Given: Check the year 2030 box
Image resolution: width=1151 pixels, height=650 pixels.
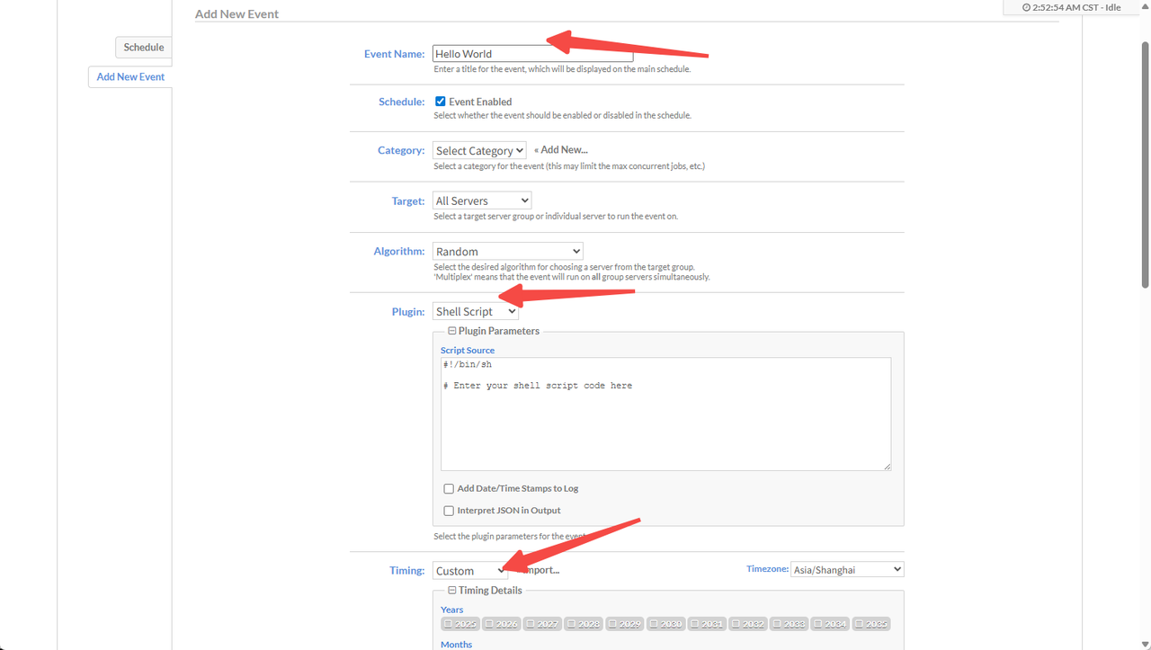Looking at the screenshot, I should tap(666, 624).
